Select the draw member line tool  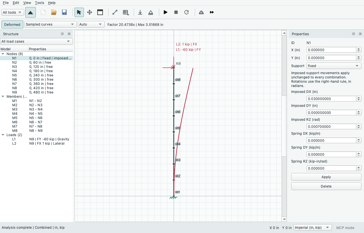point(115,13)
